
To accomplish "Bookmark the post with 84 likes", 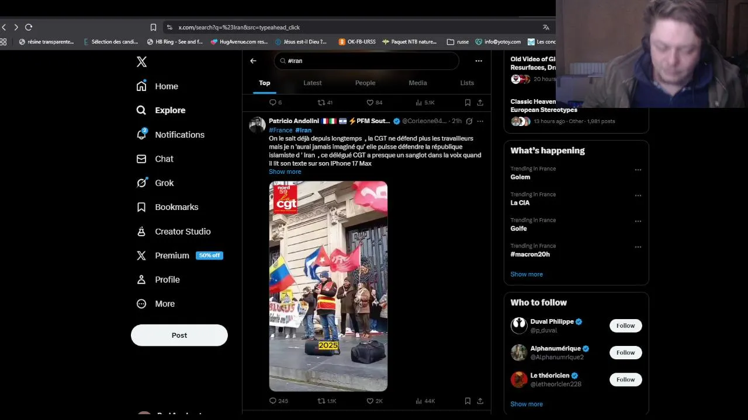I will tap(467, 103).
